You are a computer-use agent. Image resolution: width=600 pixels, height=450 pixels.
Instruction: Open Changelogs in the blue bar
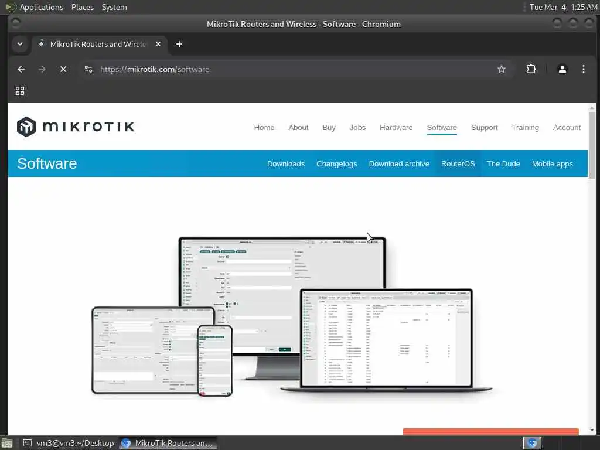pos(337,164)
